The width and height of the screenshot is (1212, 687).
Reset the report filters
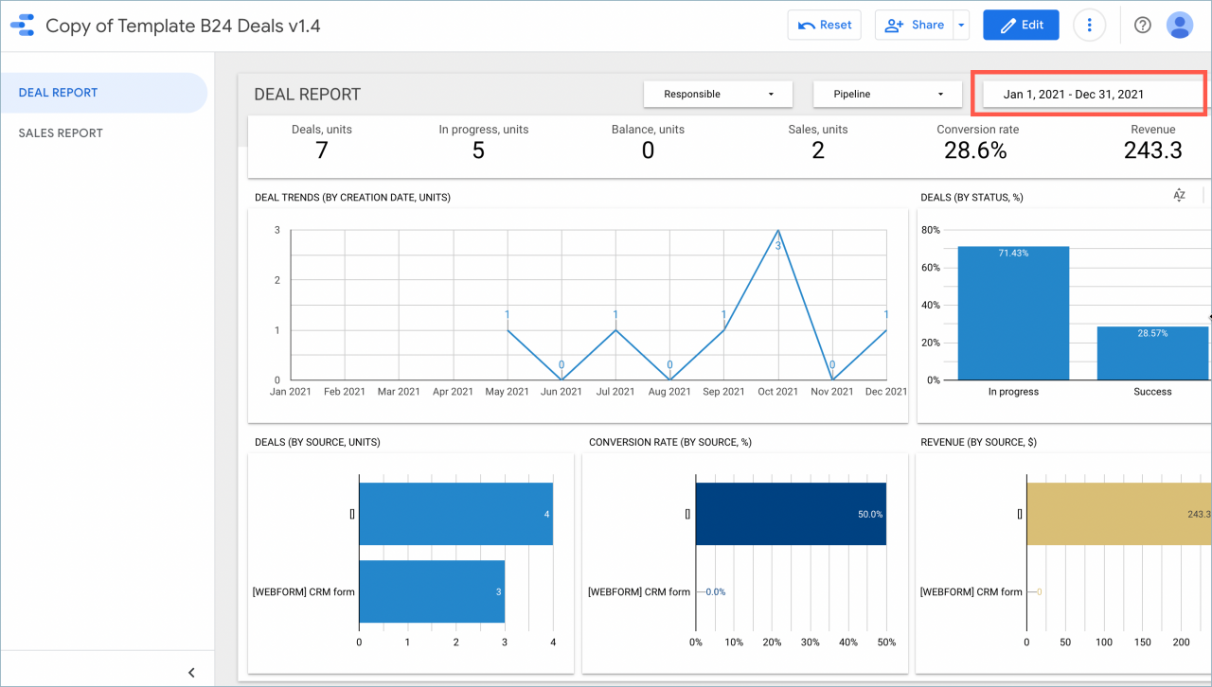click(824, 26)
